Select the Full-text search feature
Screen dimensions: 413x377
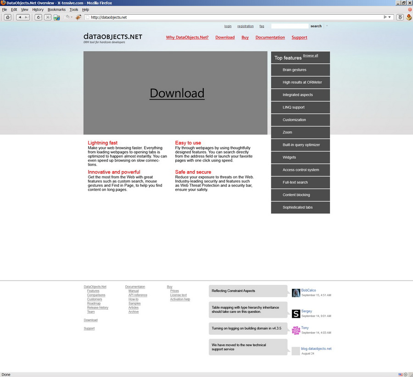tap(300, 182)
